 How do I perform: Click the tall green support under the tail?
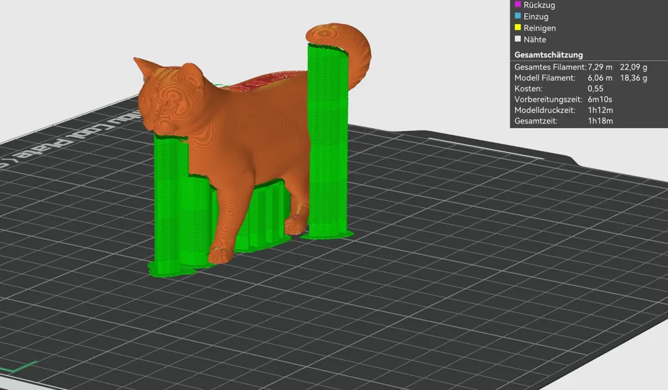click(x=327, y=140)
